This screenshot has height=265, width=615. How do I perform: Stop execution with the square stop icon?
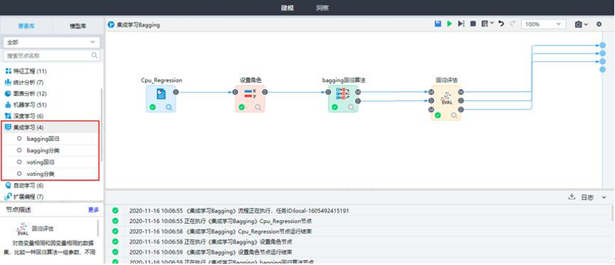[x=473, y=24]
